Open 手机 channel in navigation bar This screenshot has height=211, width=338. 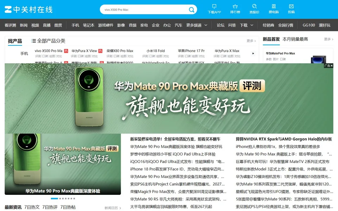click(75, 25)
